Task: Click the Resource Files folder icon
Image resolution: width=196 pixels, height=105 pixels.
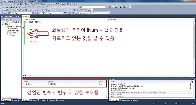Action: click(8, 31)
